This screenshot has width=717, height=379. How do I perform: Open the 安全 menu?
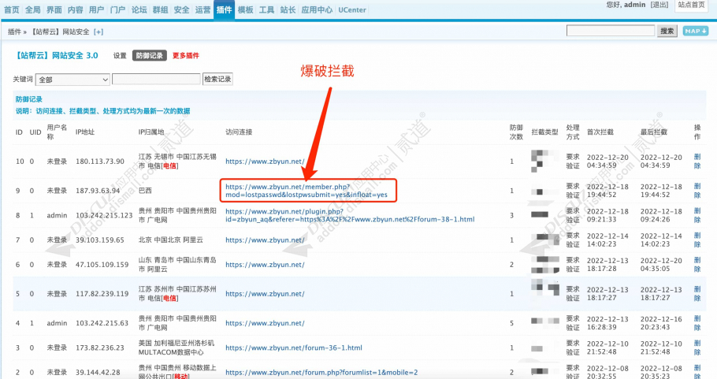[181, 9]
